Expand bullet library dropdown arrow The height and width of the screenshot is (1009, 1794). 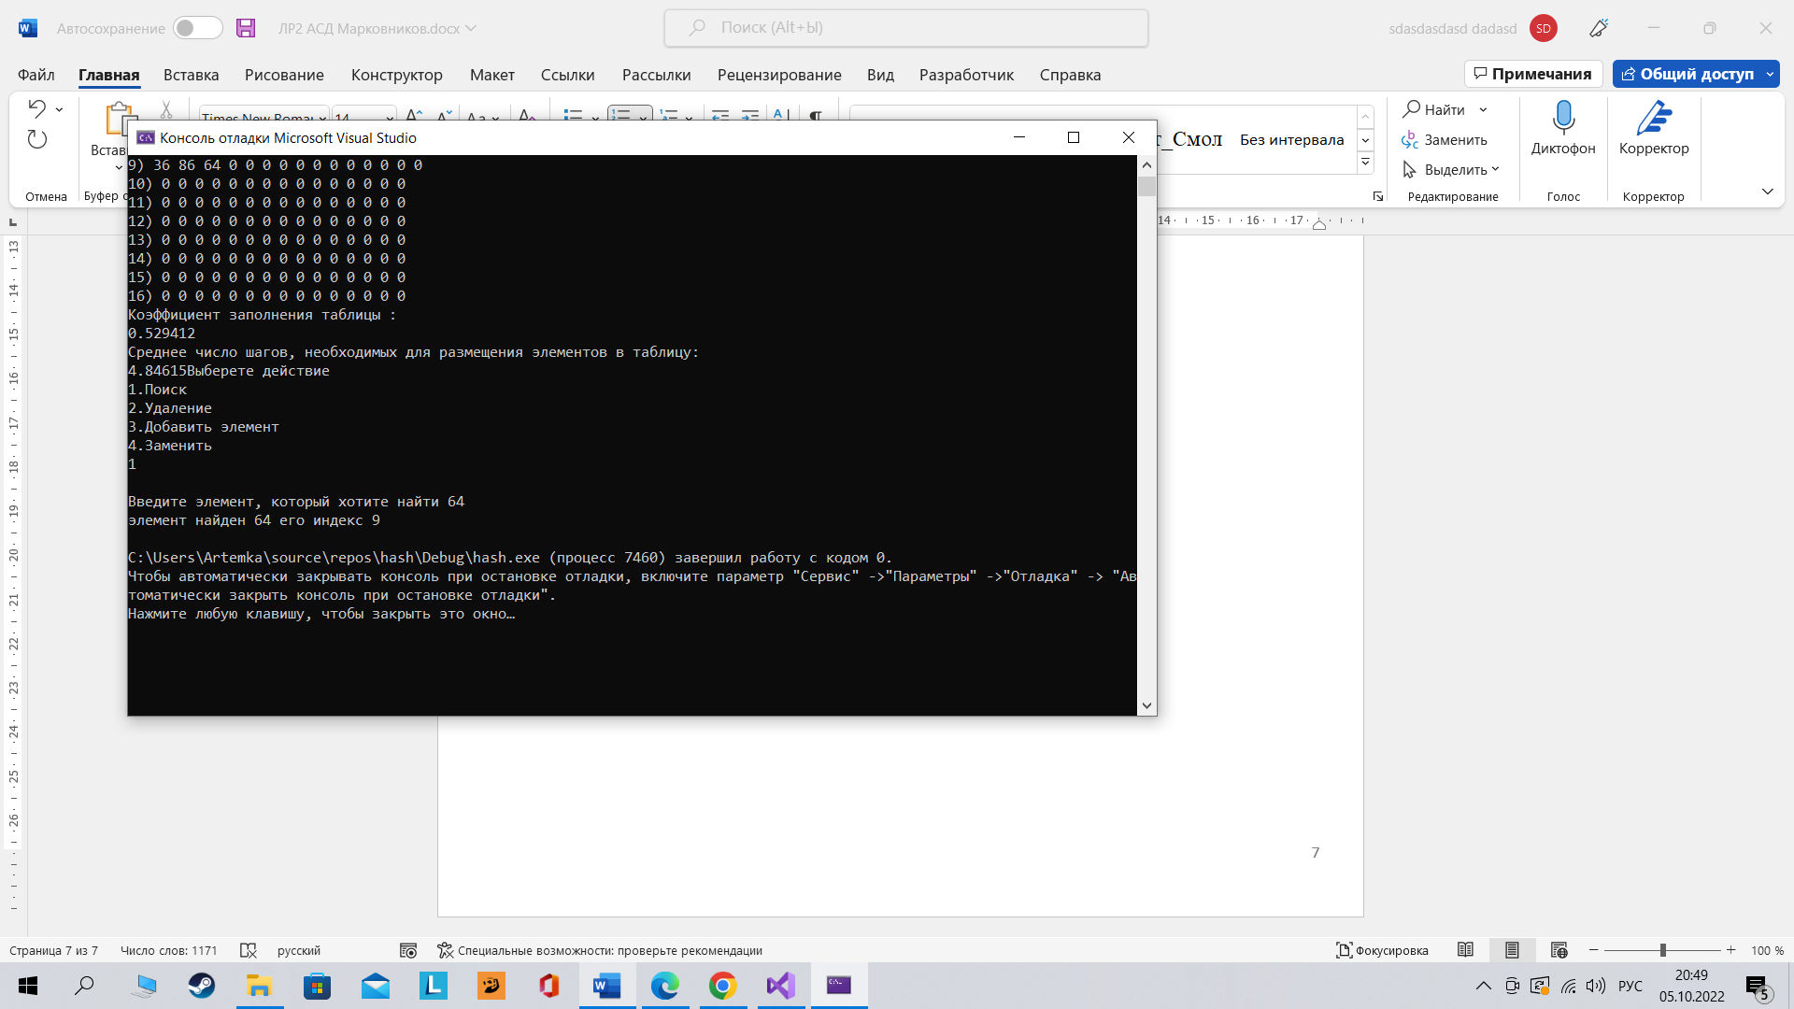tap(595, 117)
